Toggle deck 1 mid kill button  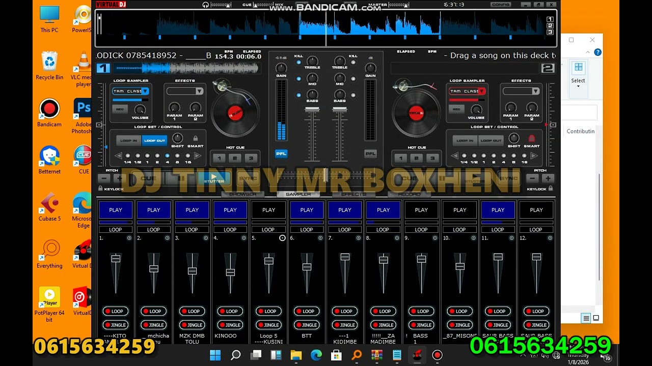coord(298,79)
